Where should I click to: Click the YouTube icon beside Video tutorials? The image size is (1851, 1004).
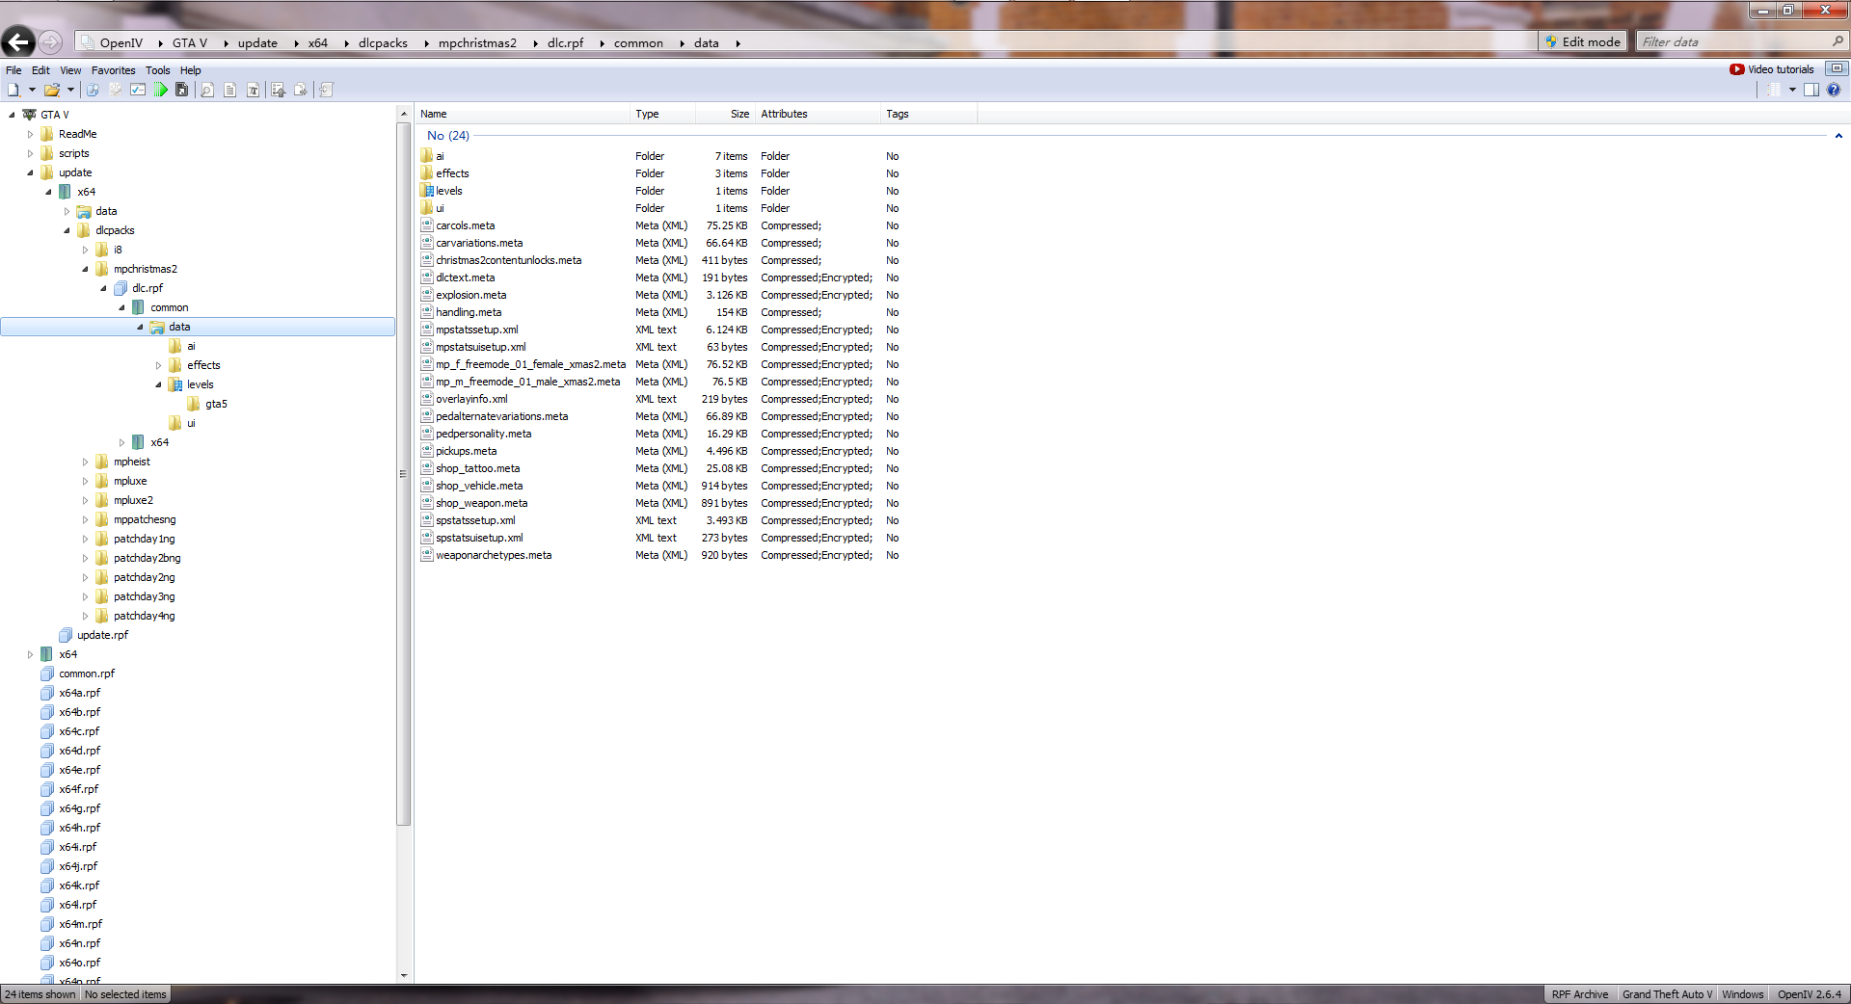[x=1737, y=69]
